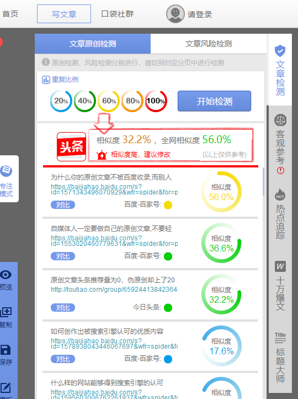The image size is (298, 399).
Task: Open the 文章检测 shield icon
Action: [x=280, y=51]
